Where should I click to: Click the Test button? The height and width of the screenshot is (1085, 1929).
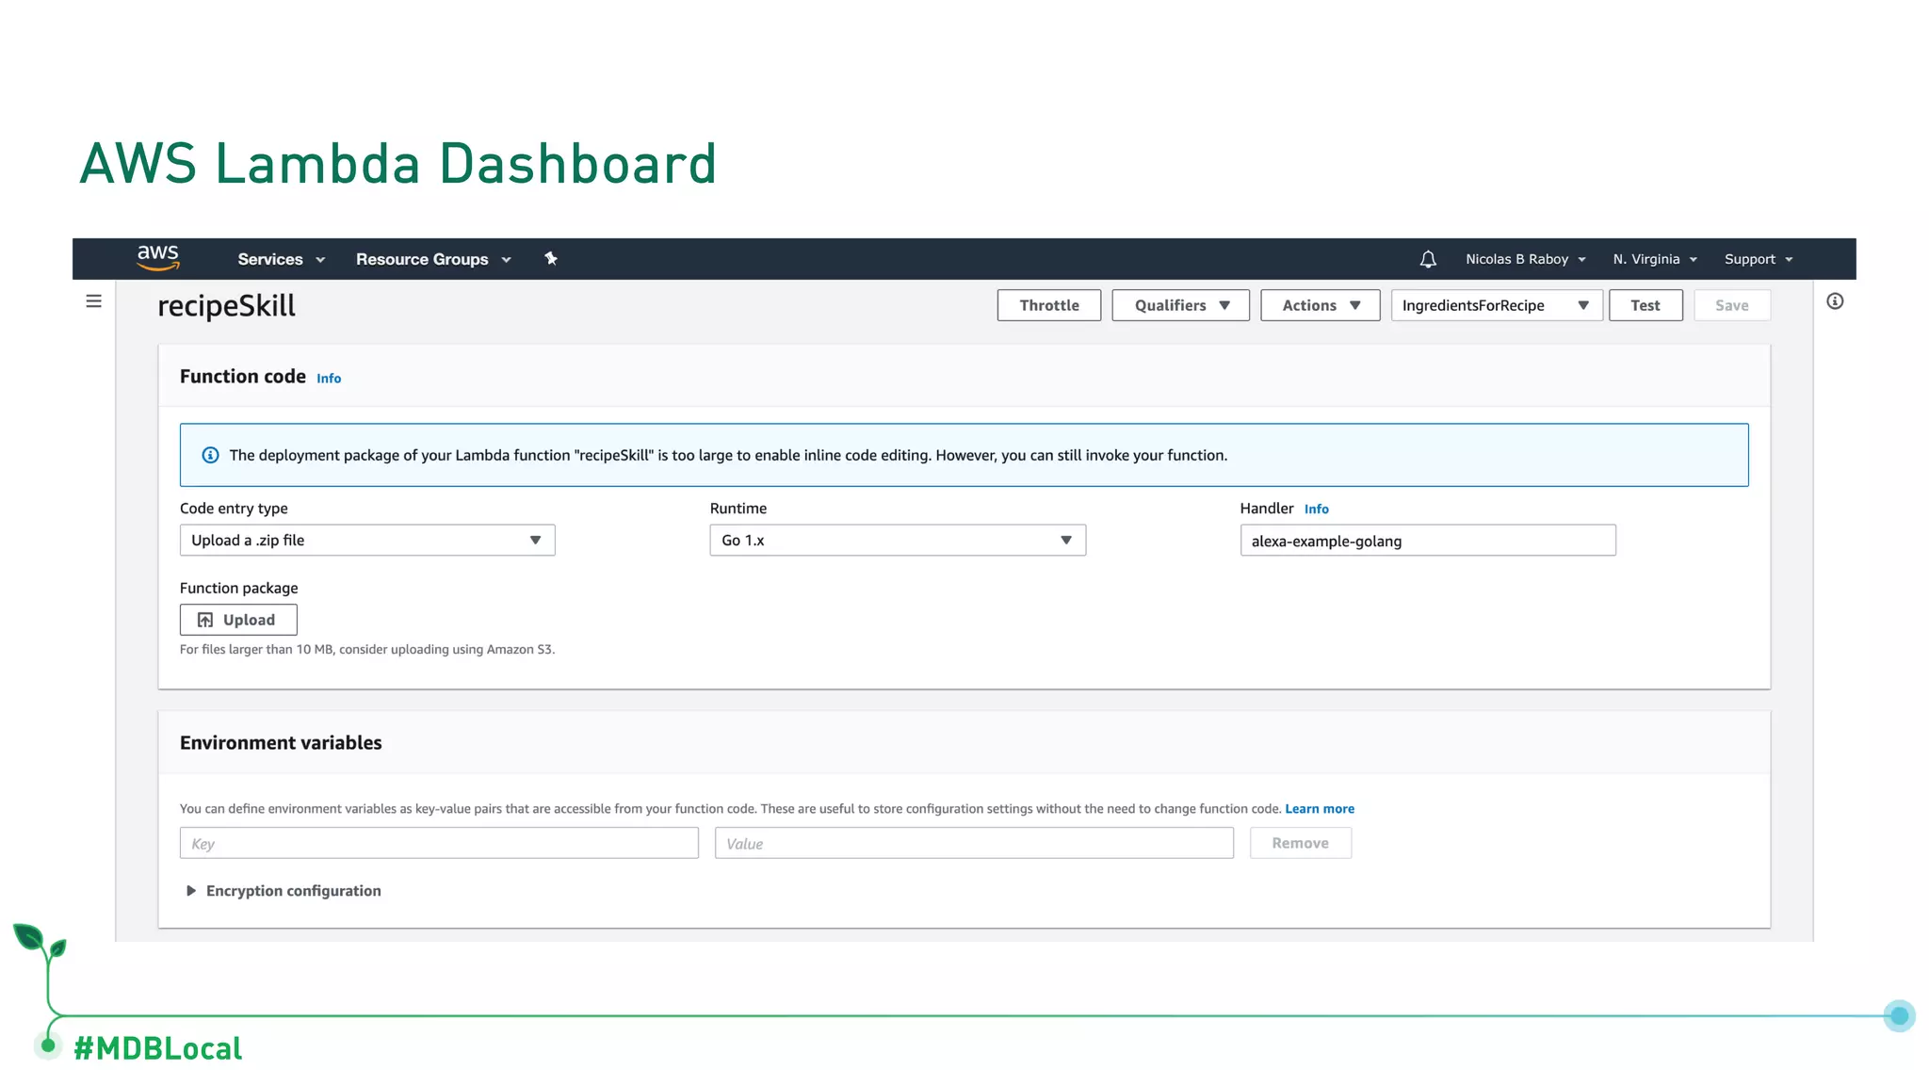coord(1645,305)
